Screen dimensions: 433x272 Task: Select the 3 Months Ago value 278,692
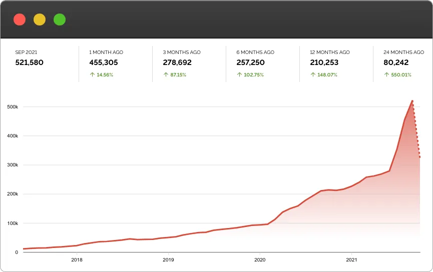click(x=177, y=62)
